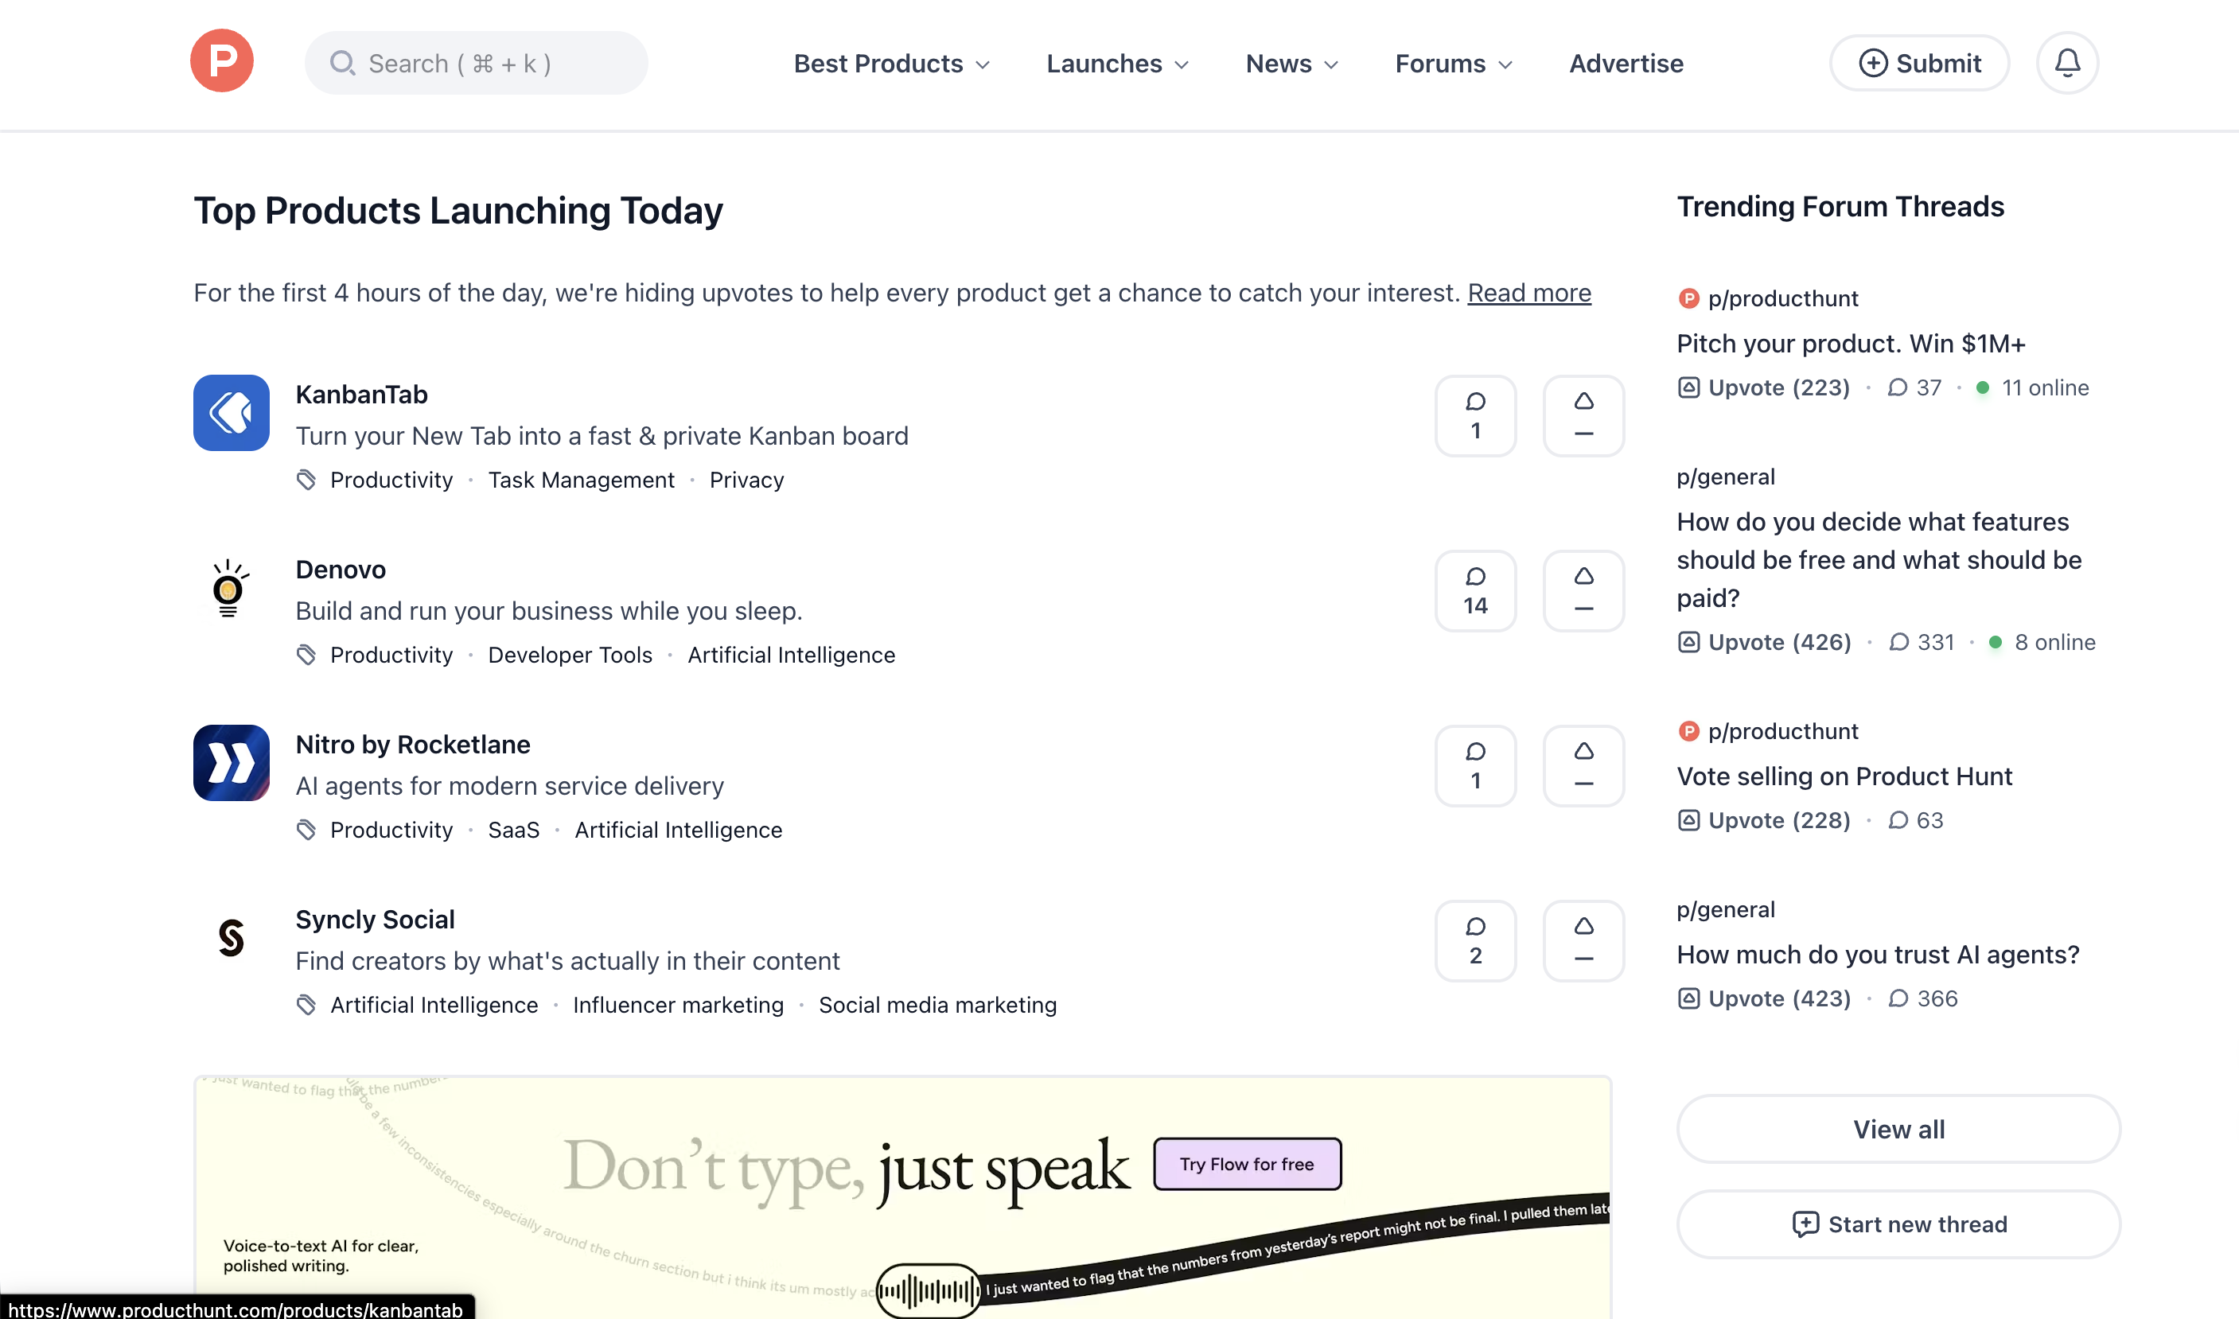The image size is (2239, 1319).
Task: Open the SaaS tag on Nitro
Action: point(514,831)
